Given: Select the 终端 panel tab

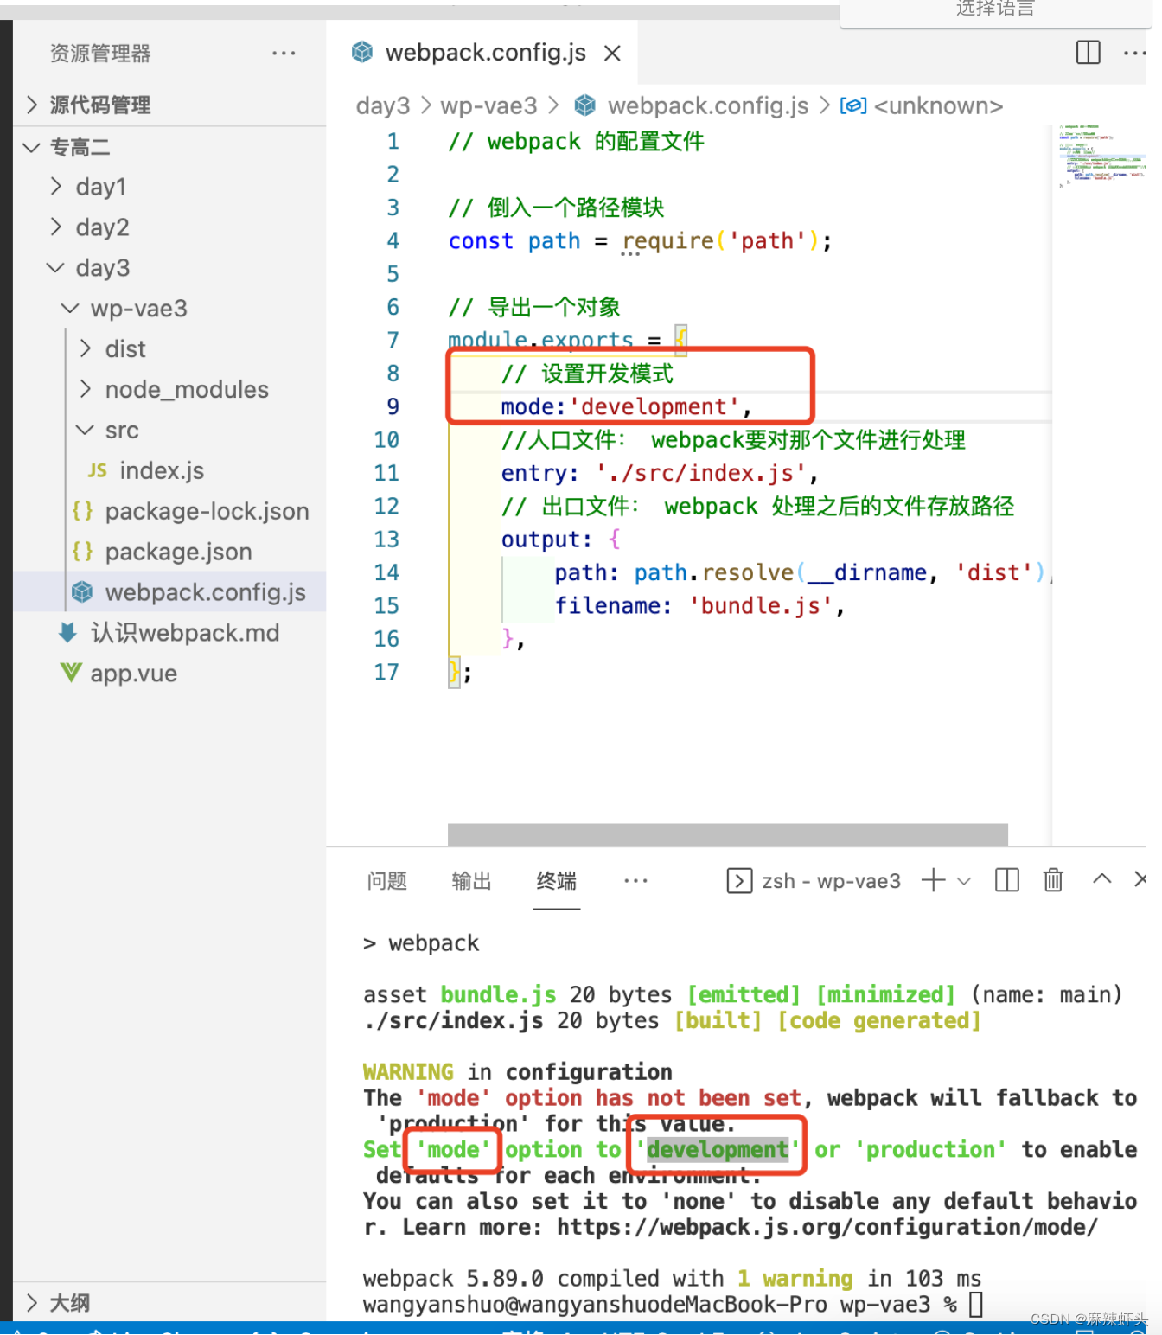Looking at the screenshot, I should coord(556,881).
